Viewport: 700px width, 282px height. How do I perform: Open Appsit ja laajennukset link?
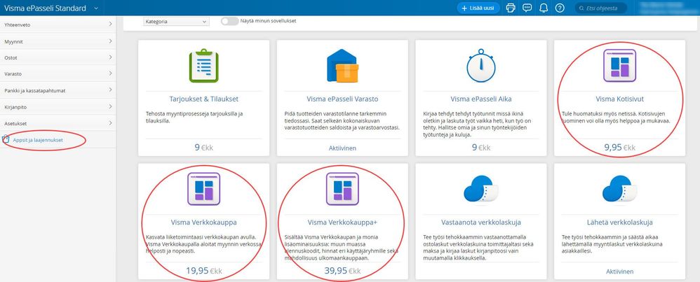coord(38,140)
